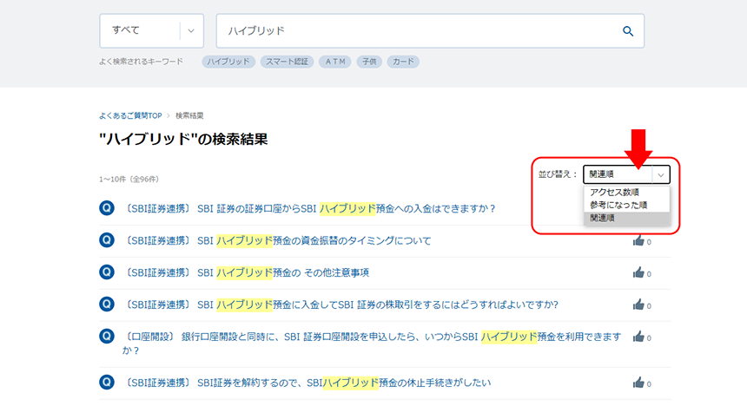Click Q icon of その他注意事項 question
Image resolution: width=747 pixels, height=406 pixels.
107,272
